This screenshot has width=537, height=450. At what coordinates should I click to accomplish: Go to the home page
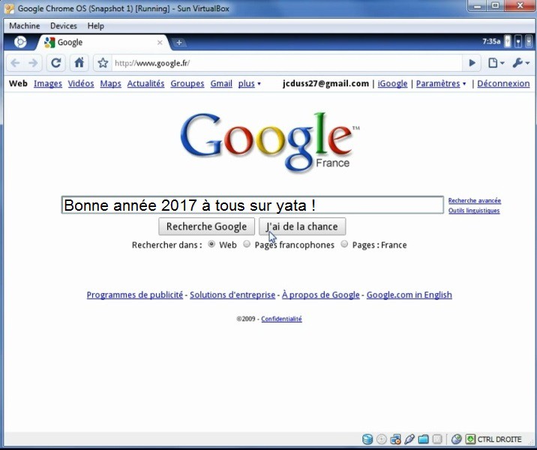coord(79,63)
